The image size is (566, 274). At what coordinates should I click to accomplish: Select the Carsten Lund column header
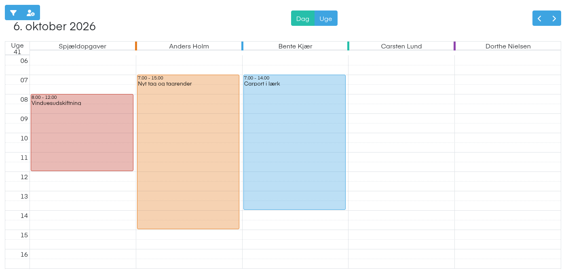(x=401, y=46)
